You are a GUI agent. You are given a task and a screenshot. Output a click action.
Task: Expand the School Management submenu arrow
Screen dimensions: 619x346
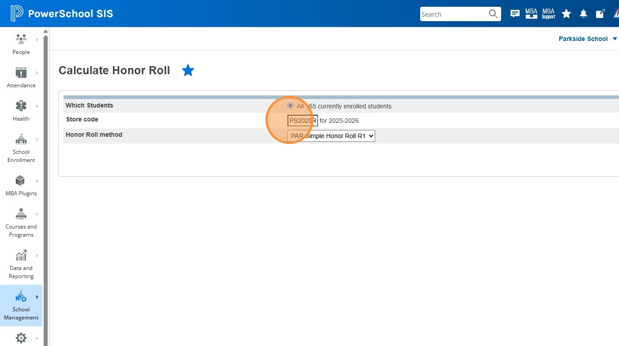tap(37, 297)
